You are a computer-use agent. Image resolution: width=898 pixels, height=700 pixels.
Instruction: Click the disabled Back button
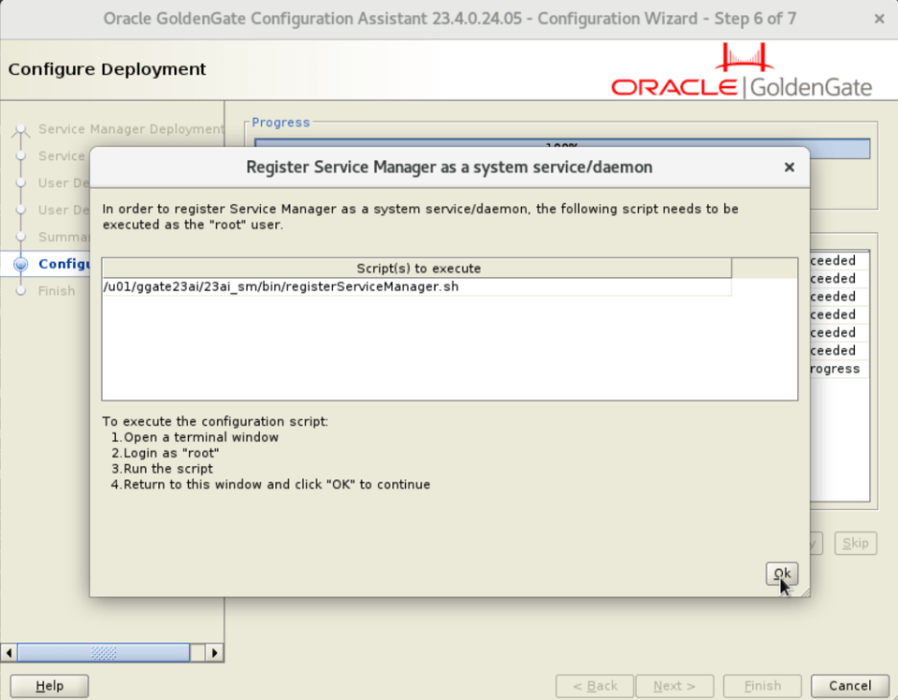click(x=595, y=686)
